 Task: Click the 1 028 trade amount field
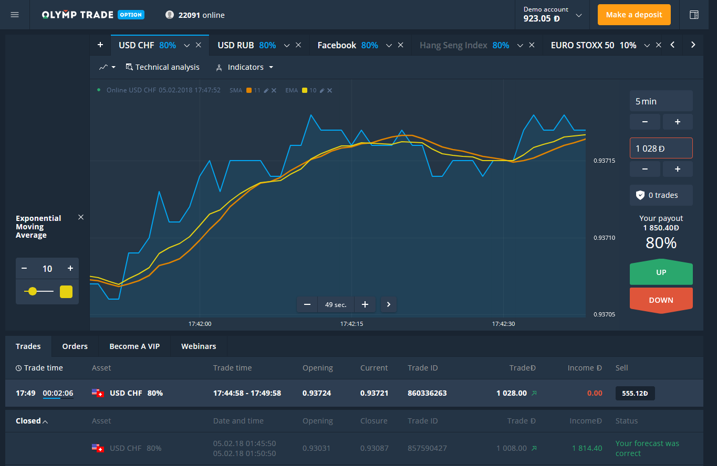point(661,148)
